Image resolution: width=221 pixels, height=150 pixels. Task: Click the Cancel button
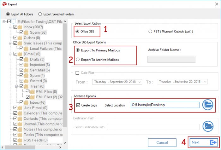click(162, 142)
